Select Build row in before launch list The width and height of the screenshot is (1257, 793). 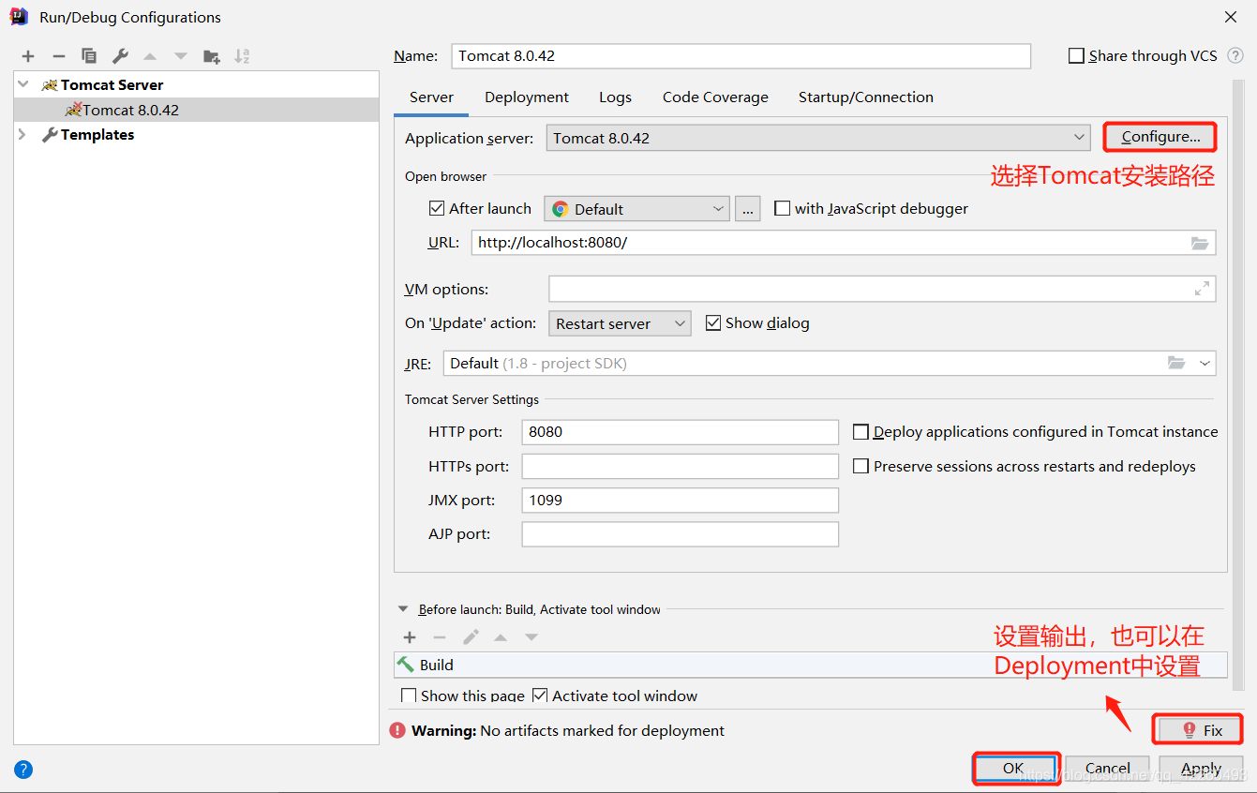tap(810, 665)
